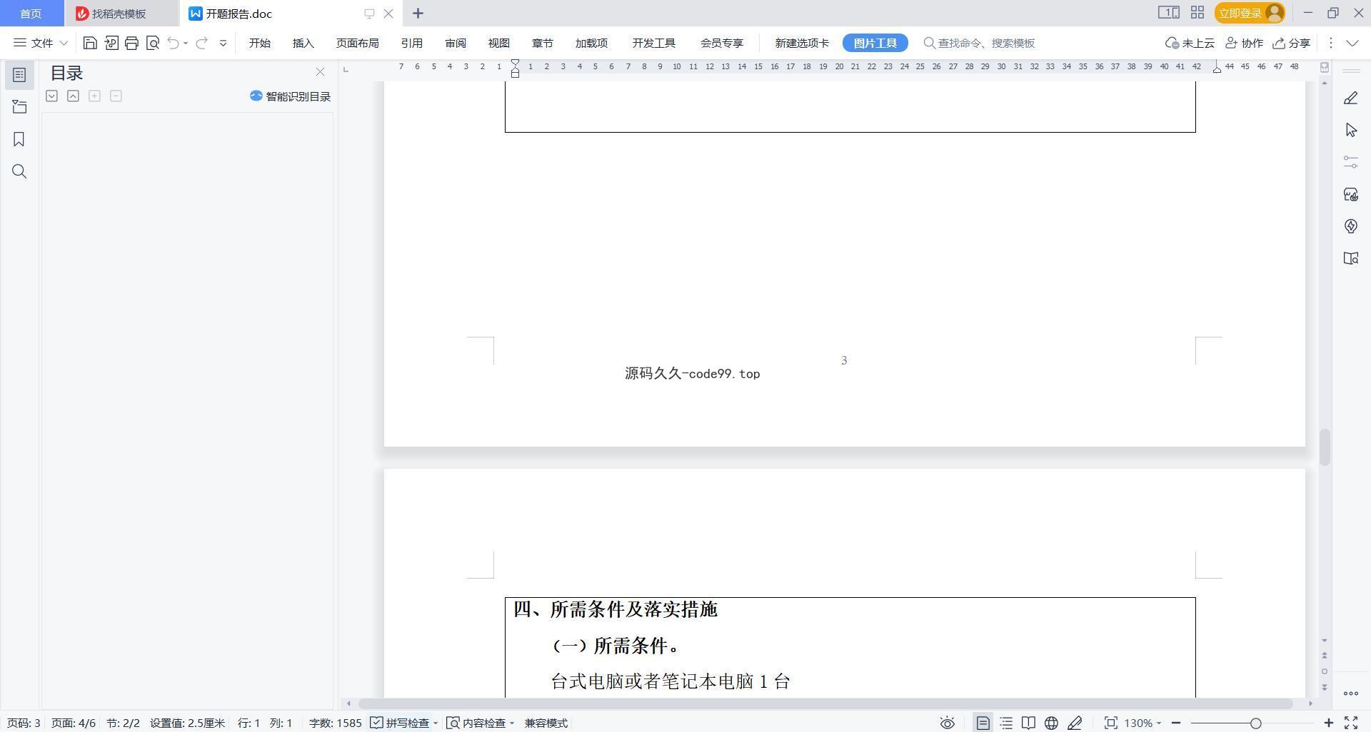This screenshot has height=732, width=1371.
Task: Click the 协作 button
Action: [x=1245, y=43]
